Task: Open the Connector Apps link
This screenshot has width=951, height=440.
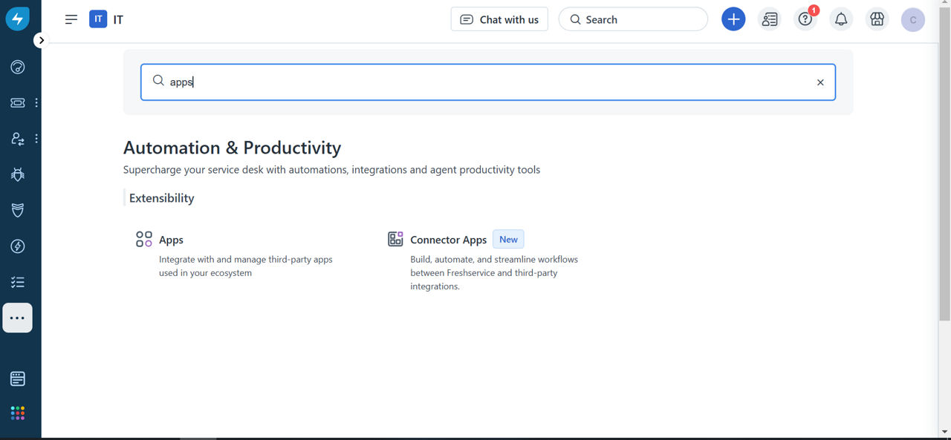Action: 448,240
